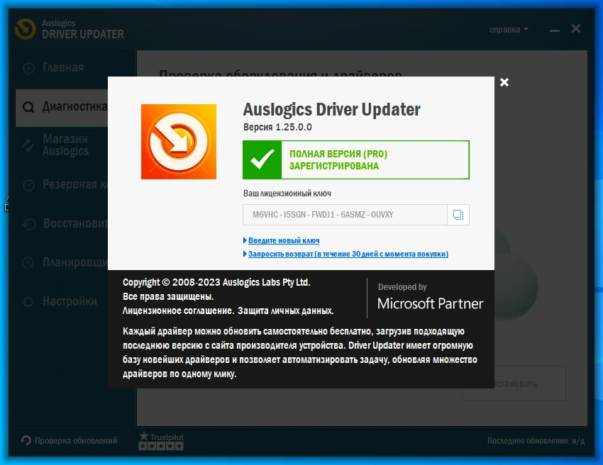Image resolution: width=603 pixels, height=465 pixels.
Task: Select Восстановить in the sidebar
Action: point(62,224)
